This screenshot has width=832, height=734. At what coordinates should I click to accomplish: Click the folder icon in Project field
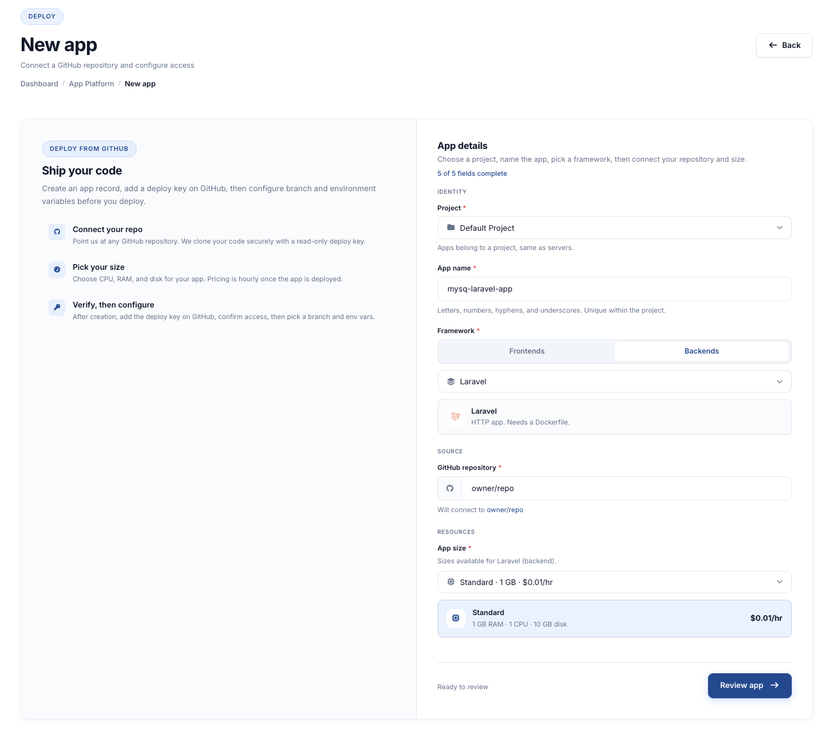(451, 228)
